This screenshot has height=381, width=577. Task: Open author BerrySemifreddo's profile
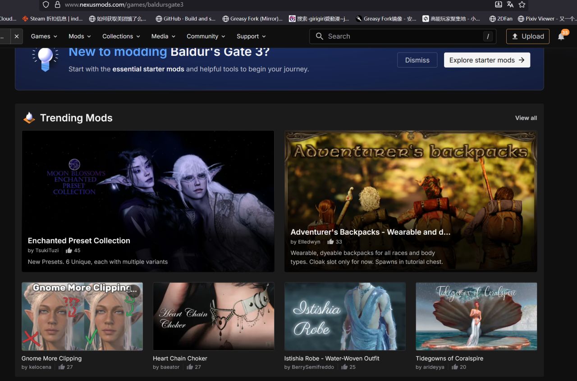(313, 367)
